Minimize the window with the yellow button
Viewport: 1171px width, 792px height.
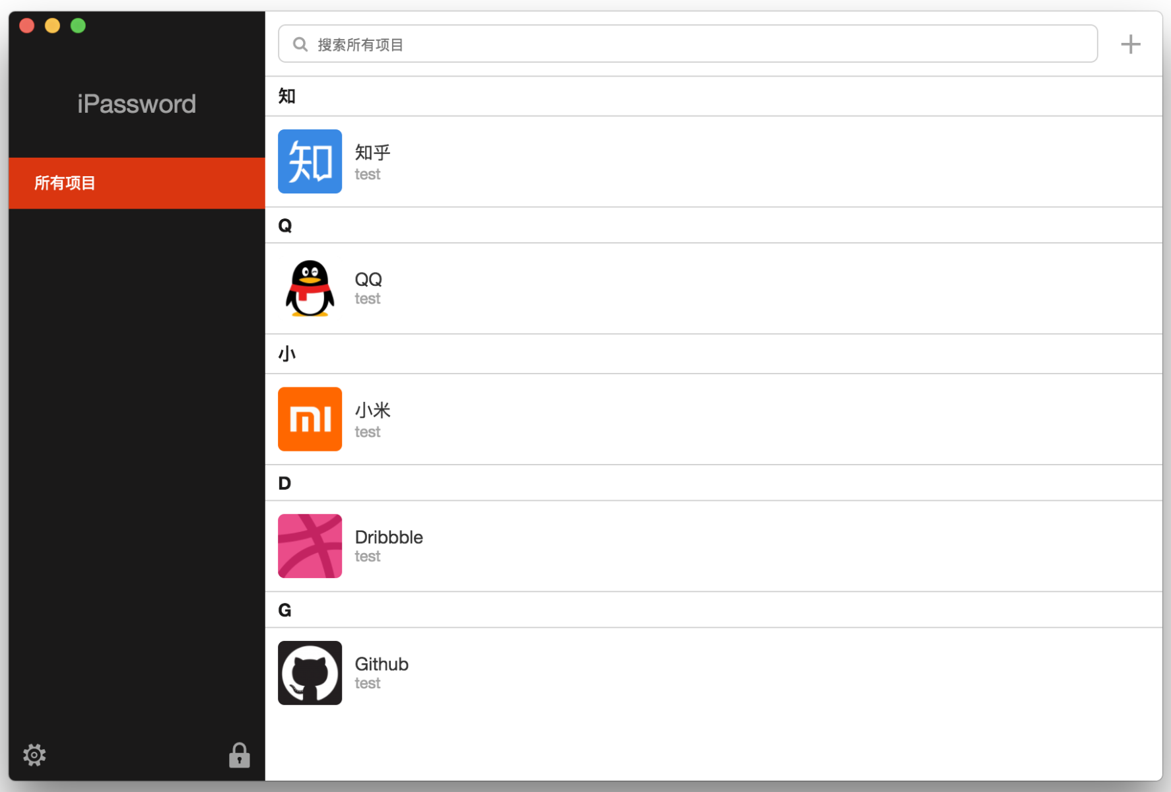(x=52, y=26)
